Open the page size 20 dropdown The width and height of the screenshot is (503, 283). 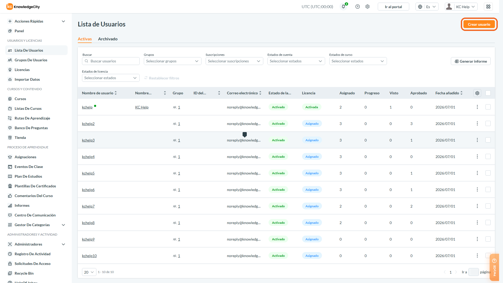click(89, 272)
